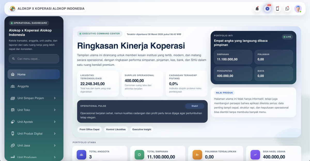
Task: Open the mobile device icon
Action: [277, 9]
